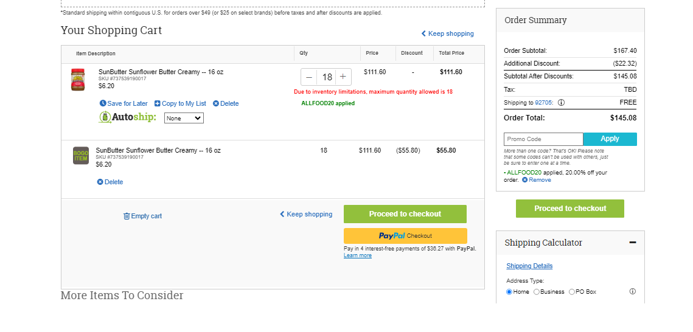Select Home address type

[509, 292]
